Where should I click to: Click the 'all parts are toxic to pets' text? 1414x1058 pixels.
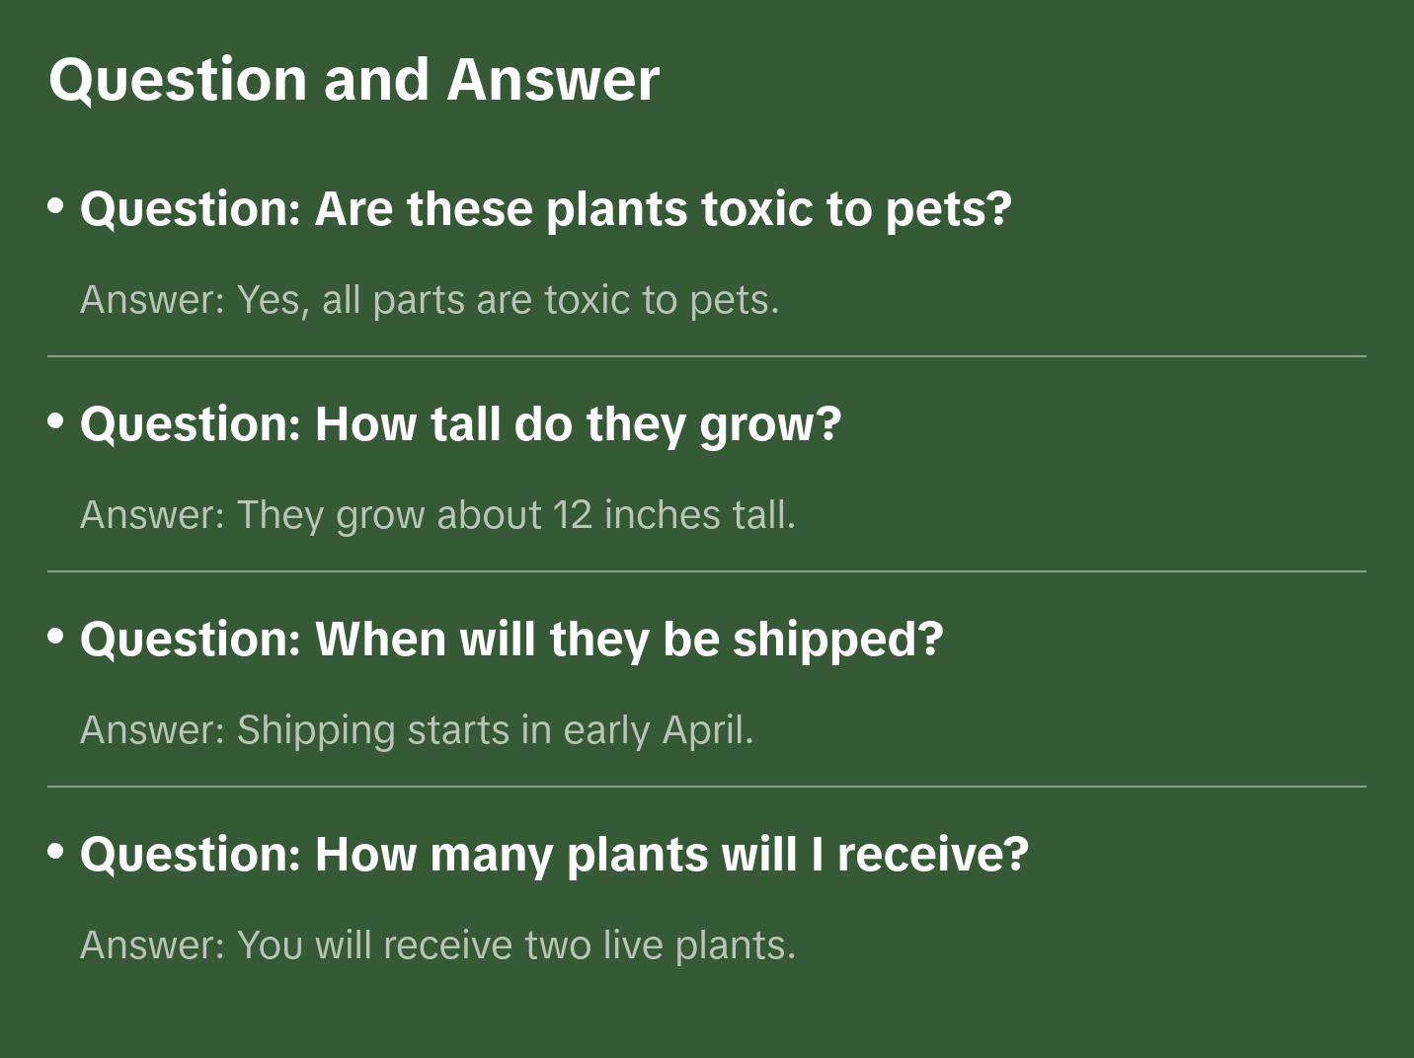(x=550, y=300)
